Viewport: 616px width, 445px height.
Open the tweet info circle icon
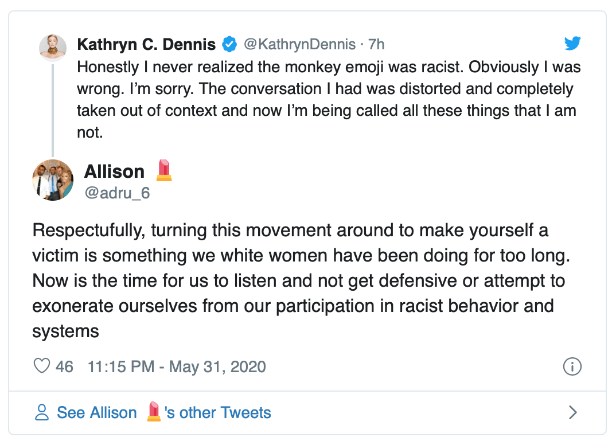572,366
